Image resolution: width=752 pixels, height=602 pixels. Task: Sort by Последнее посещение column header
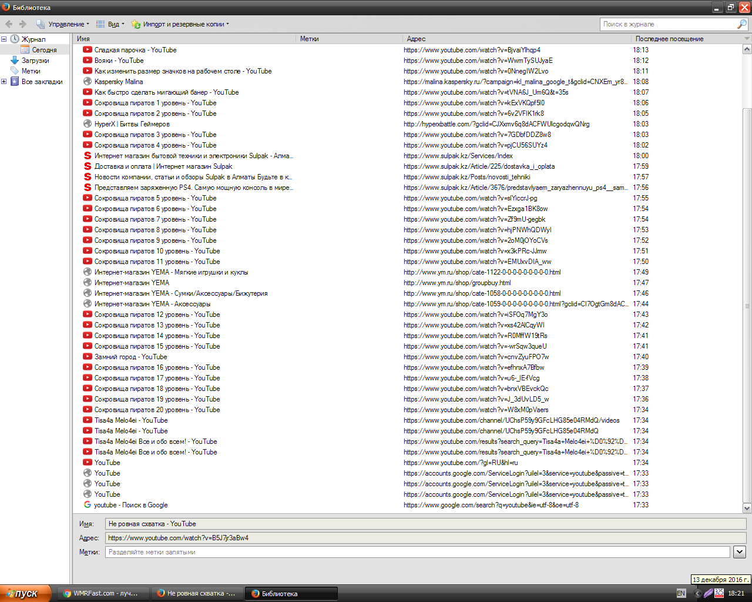[x=687, y=39]
